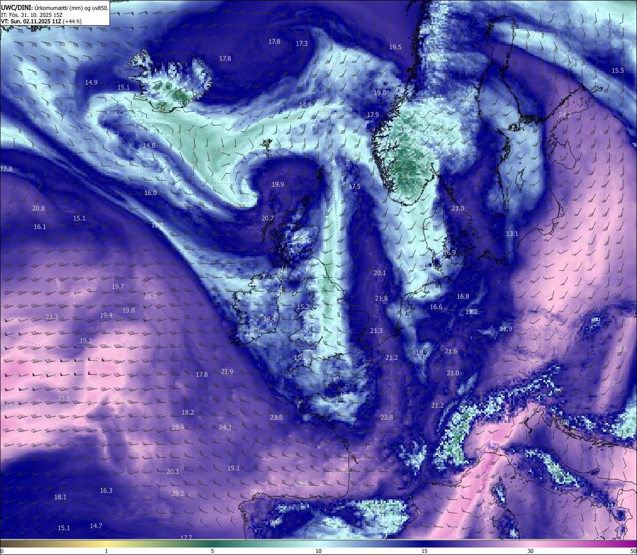Select the 19.9 value label
The height and width of the screenshot is (555, 637).
[278, 185]
